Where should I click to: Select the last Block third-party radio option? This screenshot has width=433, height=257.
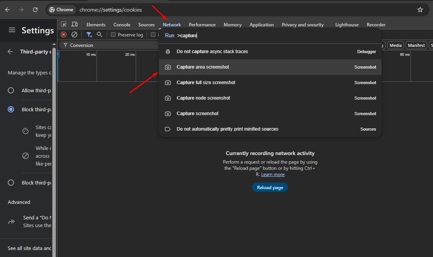pyautogui.click(x=11, y=183)
